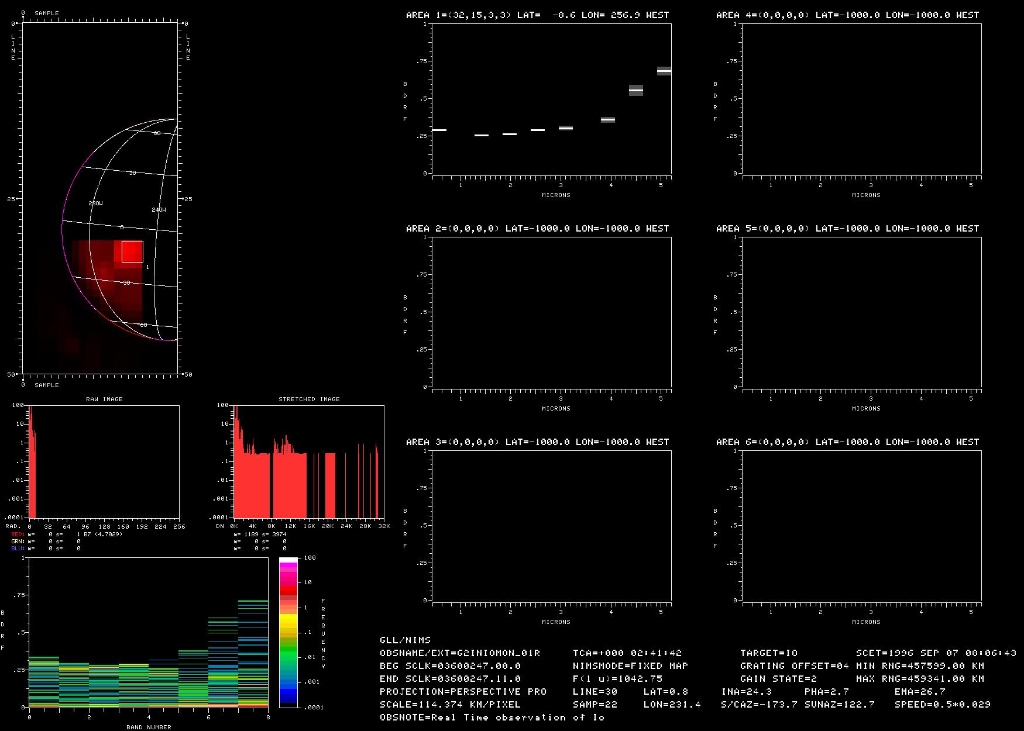This screenshot has height=731, width=1024.
Task: Click the RED channel statistics label
Action: click(18, 535)
